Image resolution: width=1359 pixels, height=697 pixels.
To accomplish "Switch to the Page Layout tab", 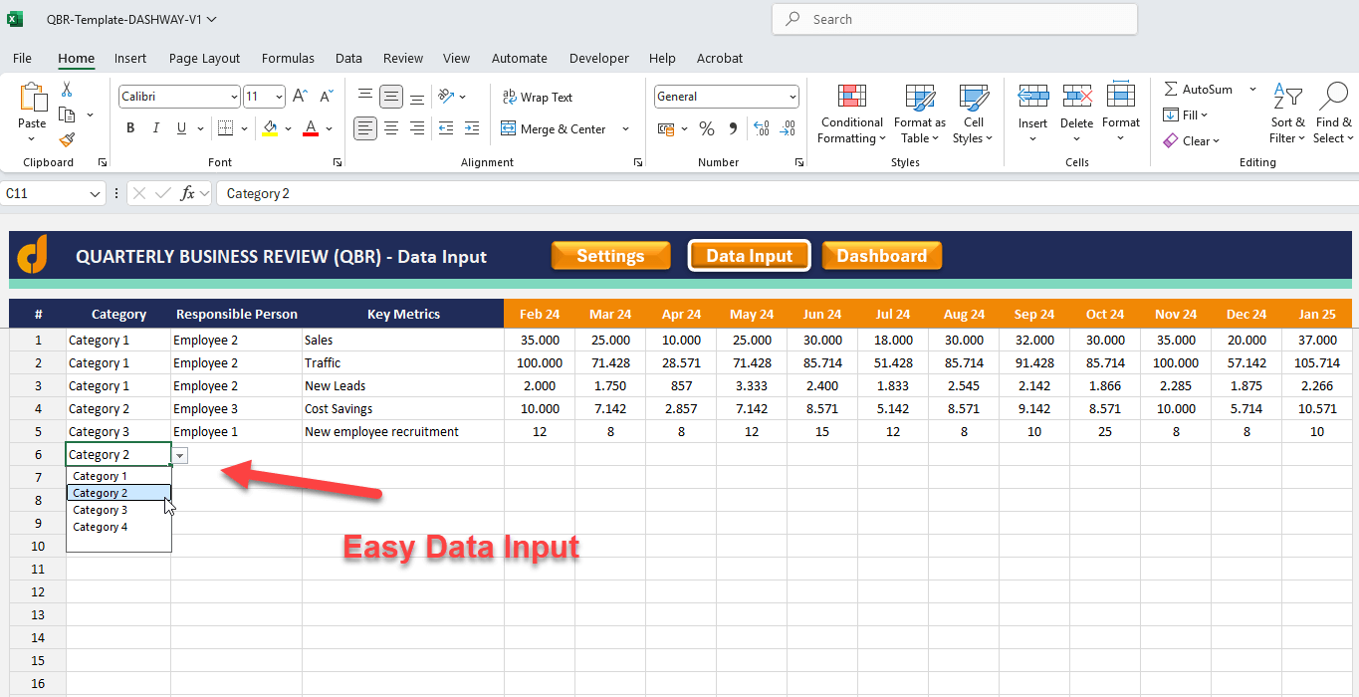I will click(204, 59).
